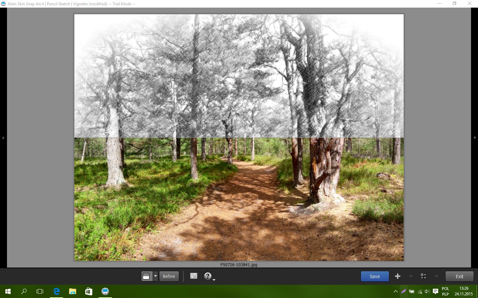Launch Microsoft Edge from the taskbar
Screen dimensions: 478x298
click(x=56, y=291)
